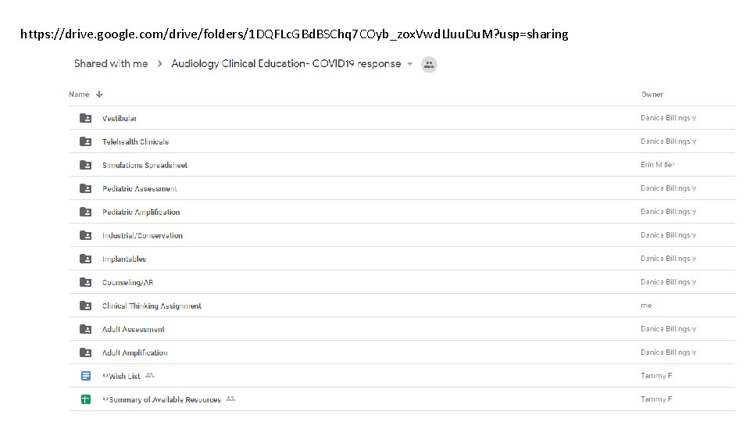Click Audiology Clinical Education- COVID19 response breadcrumb
Viewport: 750px width, 422px height.
tap(286, 63)
